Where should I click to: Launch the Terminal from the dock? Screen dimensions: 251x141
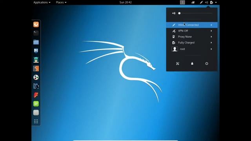(36, 33)
